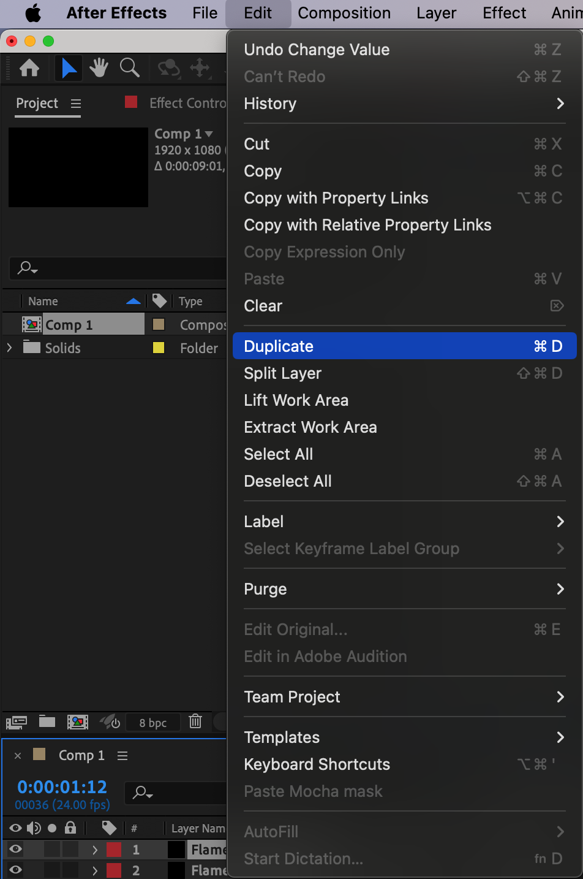Viewport: 583px width, 879px height.
Task: Select the Orbit camera tool
Action: (x=169, y=67)
